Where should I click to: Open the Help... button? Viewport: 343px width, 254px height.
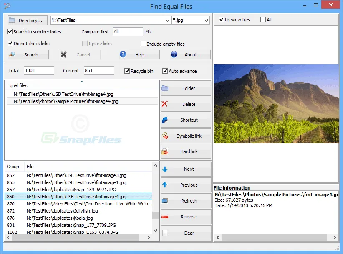coord(139,55)
